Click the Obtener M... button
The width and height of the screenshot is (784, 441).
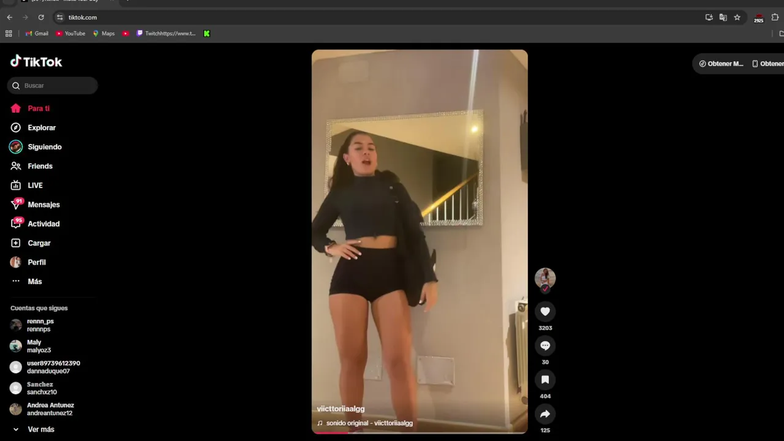click(x=721, y=64)
